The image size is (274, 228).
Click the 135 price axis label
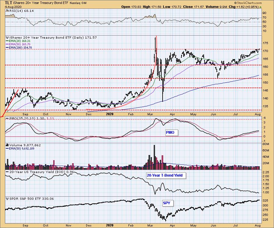[265, 106]
